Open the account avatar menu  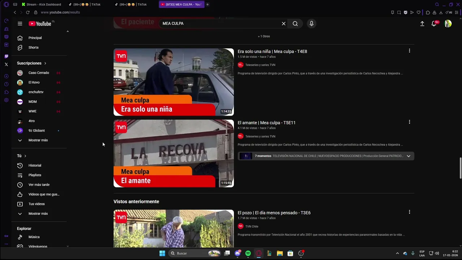448,23
